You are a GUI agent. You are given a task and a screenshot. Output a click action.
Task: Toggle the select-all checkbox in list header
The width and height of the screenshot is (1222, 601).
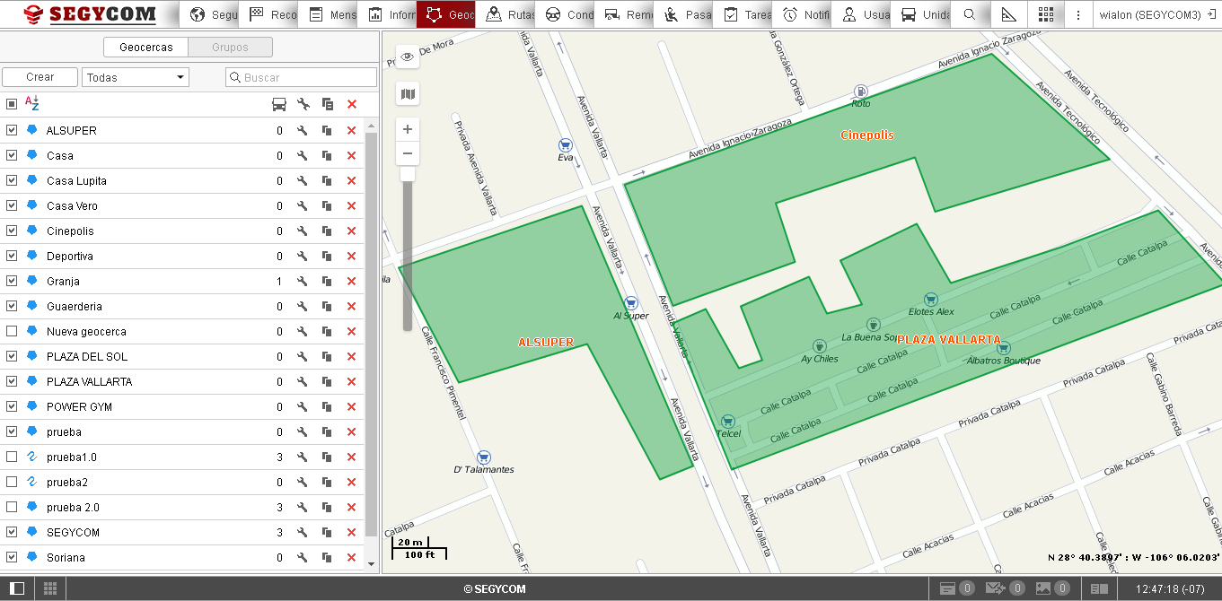coord(12,104)
